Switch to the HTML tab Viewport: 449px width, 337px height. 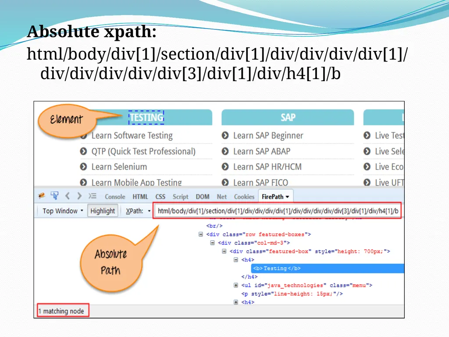pyautogui.click(x=140, y=197)
